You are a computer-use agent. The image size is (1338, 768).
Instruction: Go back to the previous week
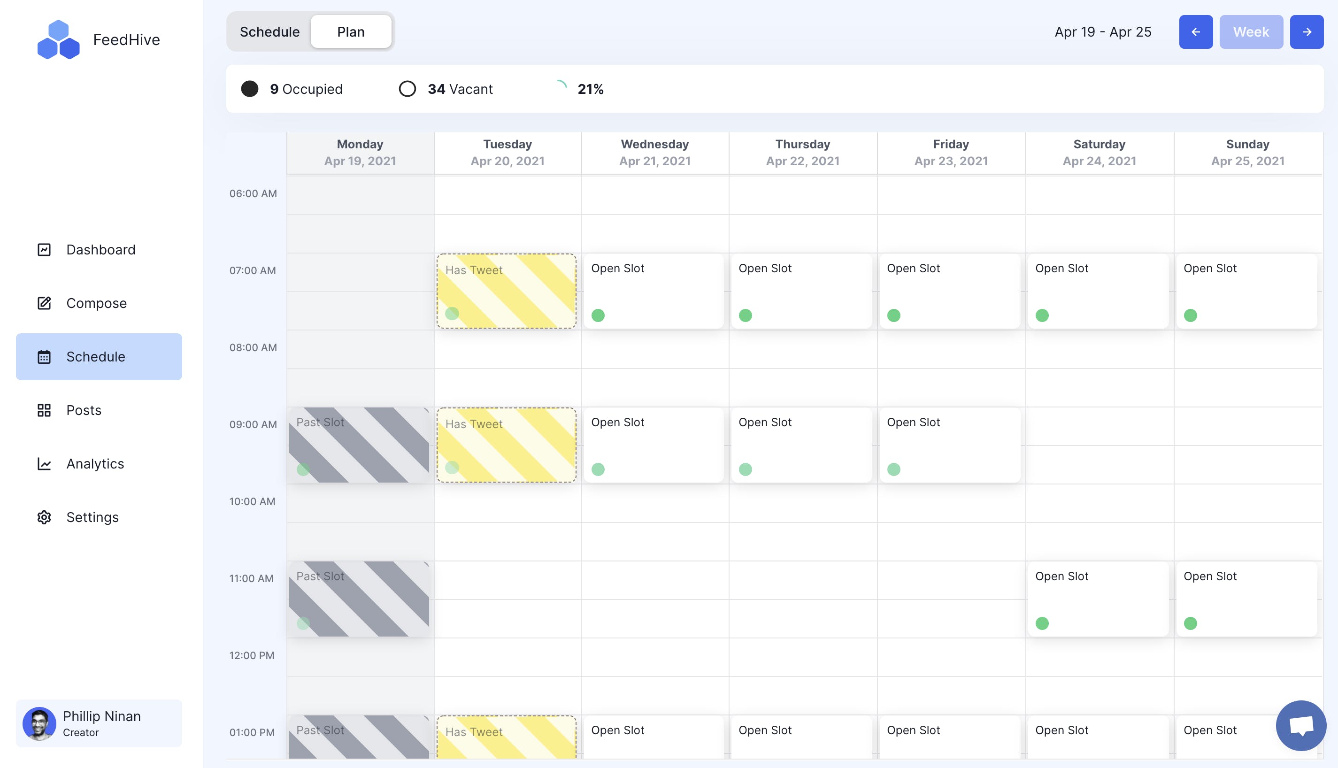point(1196,31)
